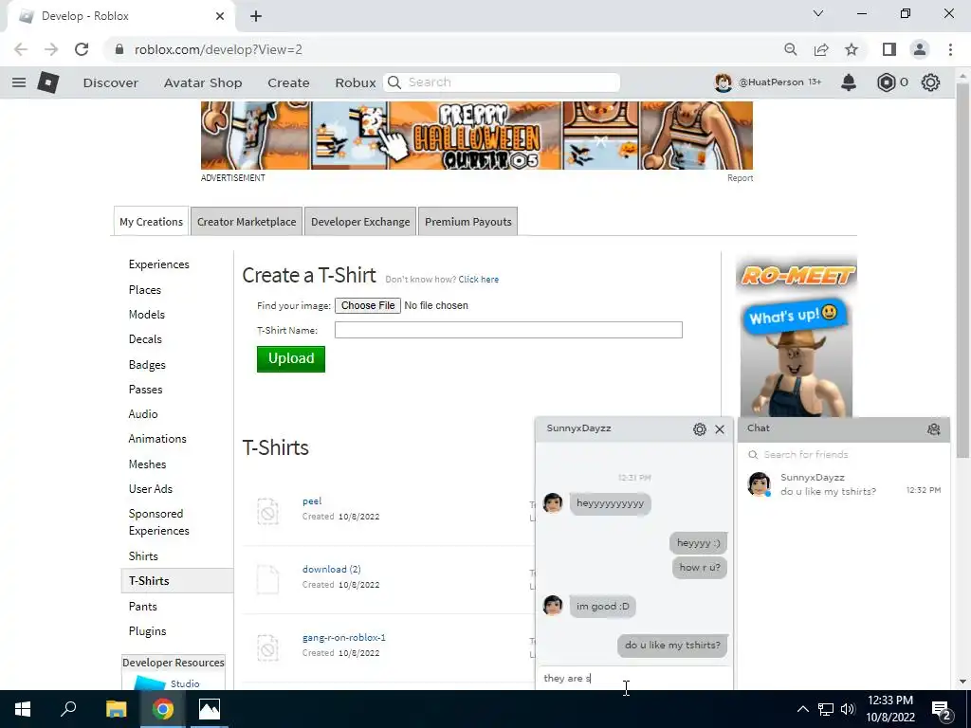Go back in Chrome
Image resolution: width=971 pixels, height=728 pixels.
pyautogui.click(x=21, y=49)
